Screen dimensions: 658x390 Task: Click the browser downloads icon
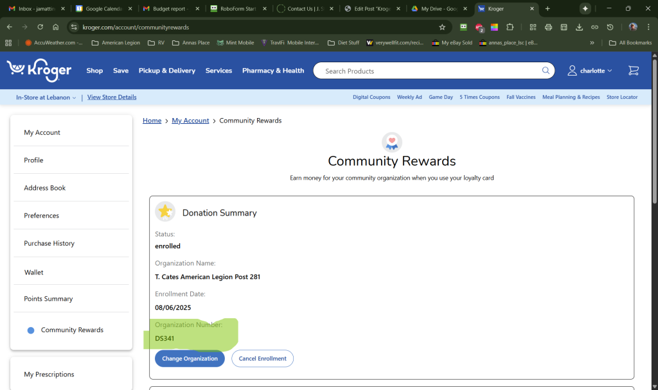(579, 28)
